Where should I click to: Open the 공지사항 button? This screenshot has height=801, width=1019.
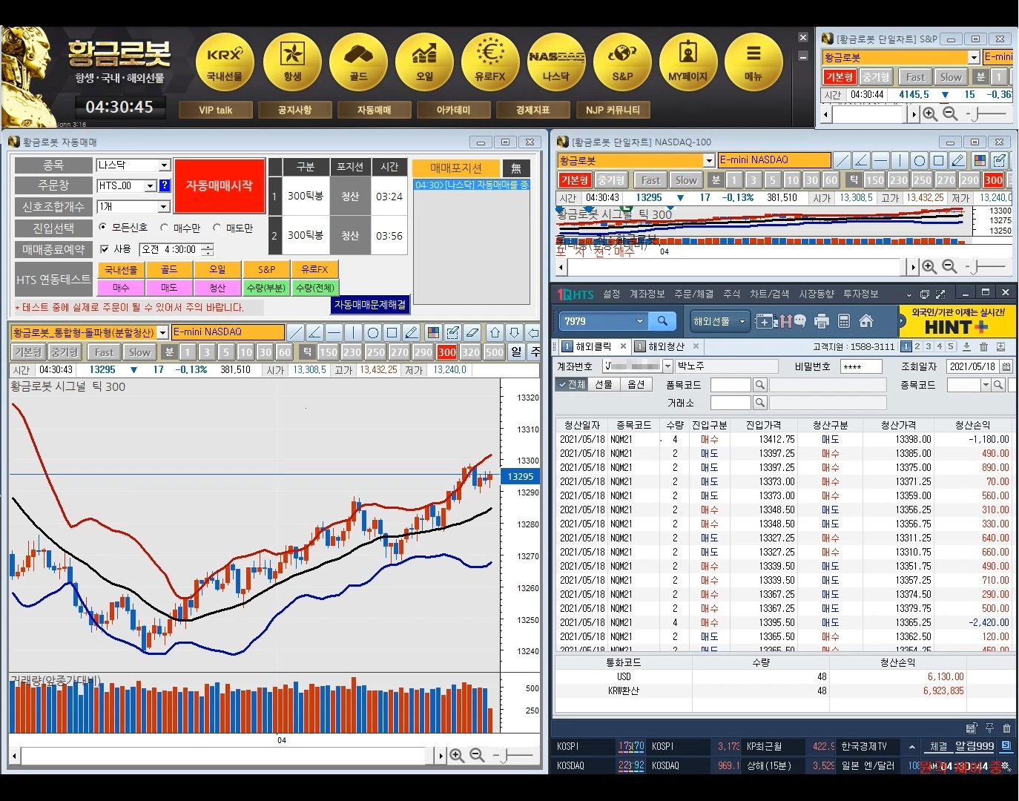[x=295, y=110]
